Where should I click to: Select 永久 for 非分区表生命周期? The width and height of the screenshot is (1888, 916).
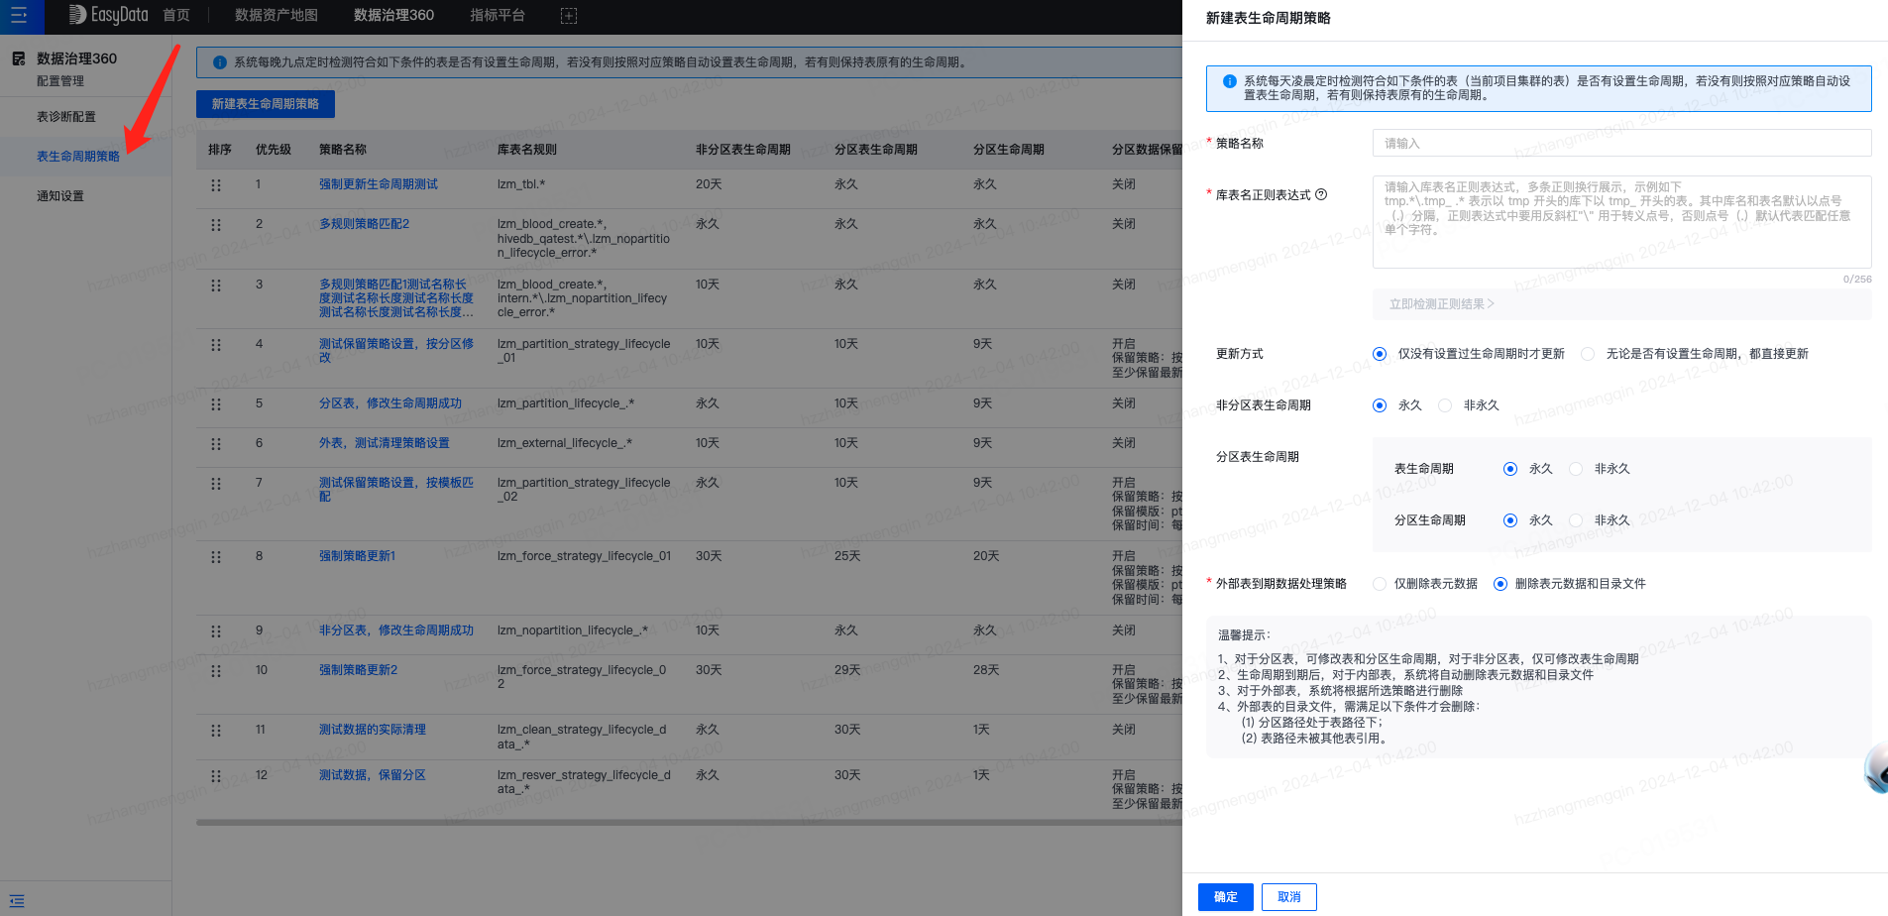[x=1380, y=405]
